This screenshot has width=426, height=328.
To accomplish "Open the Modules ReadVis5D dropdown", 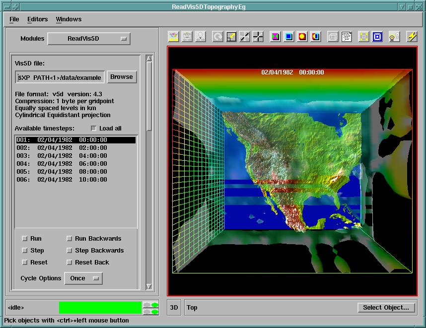I will (x=89, y=39).
